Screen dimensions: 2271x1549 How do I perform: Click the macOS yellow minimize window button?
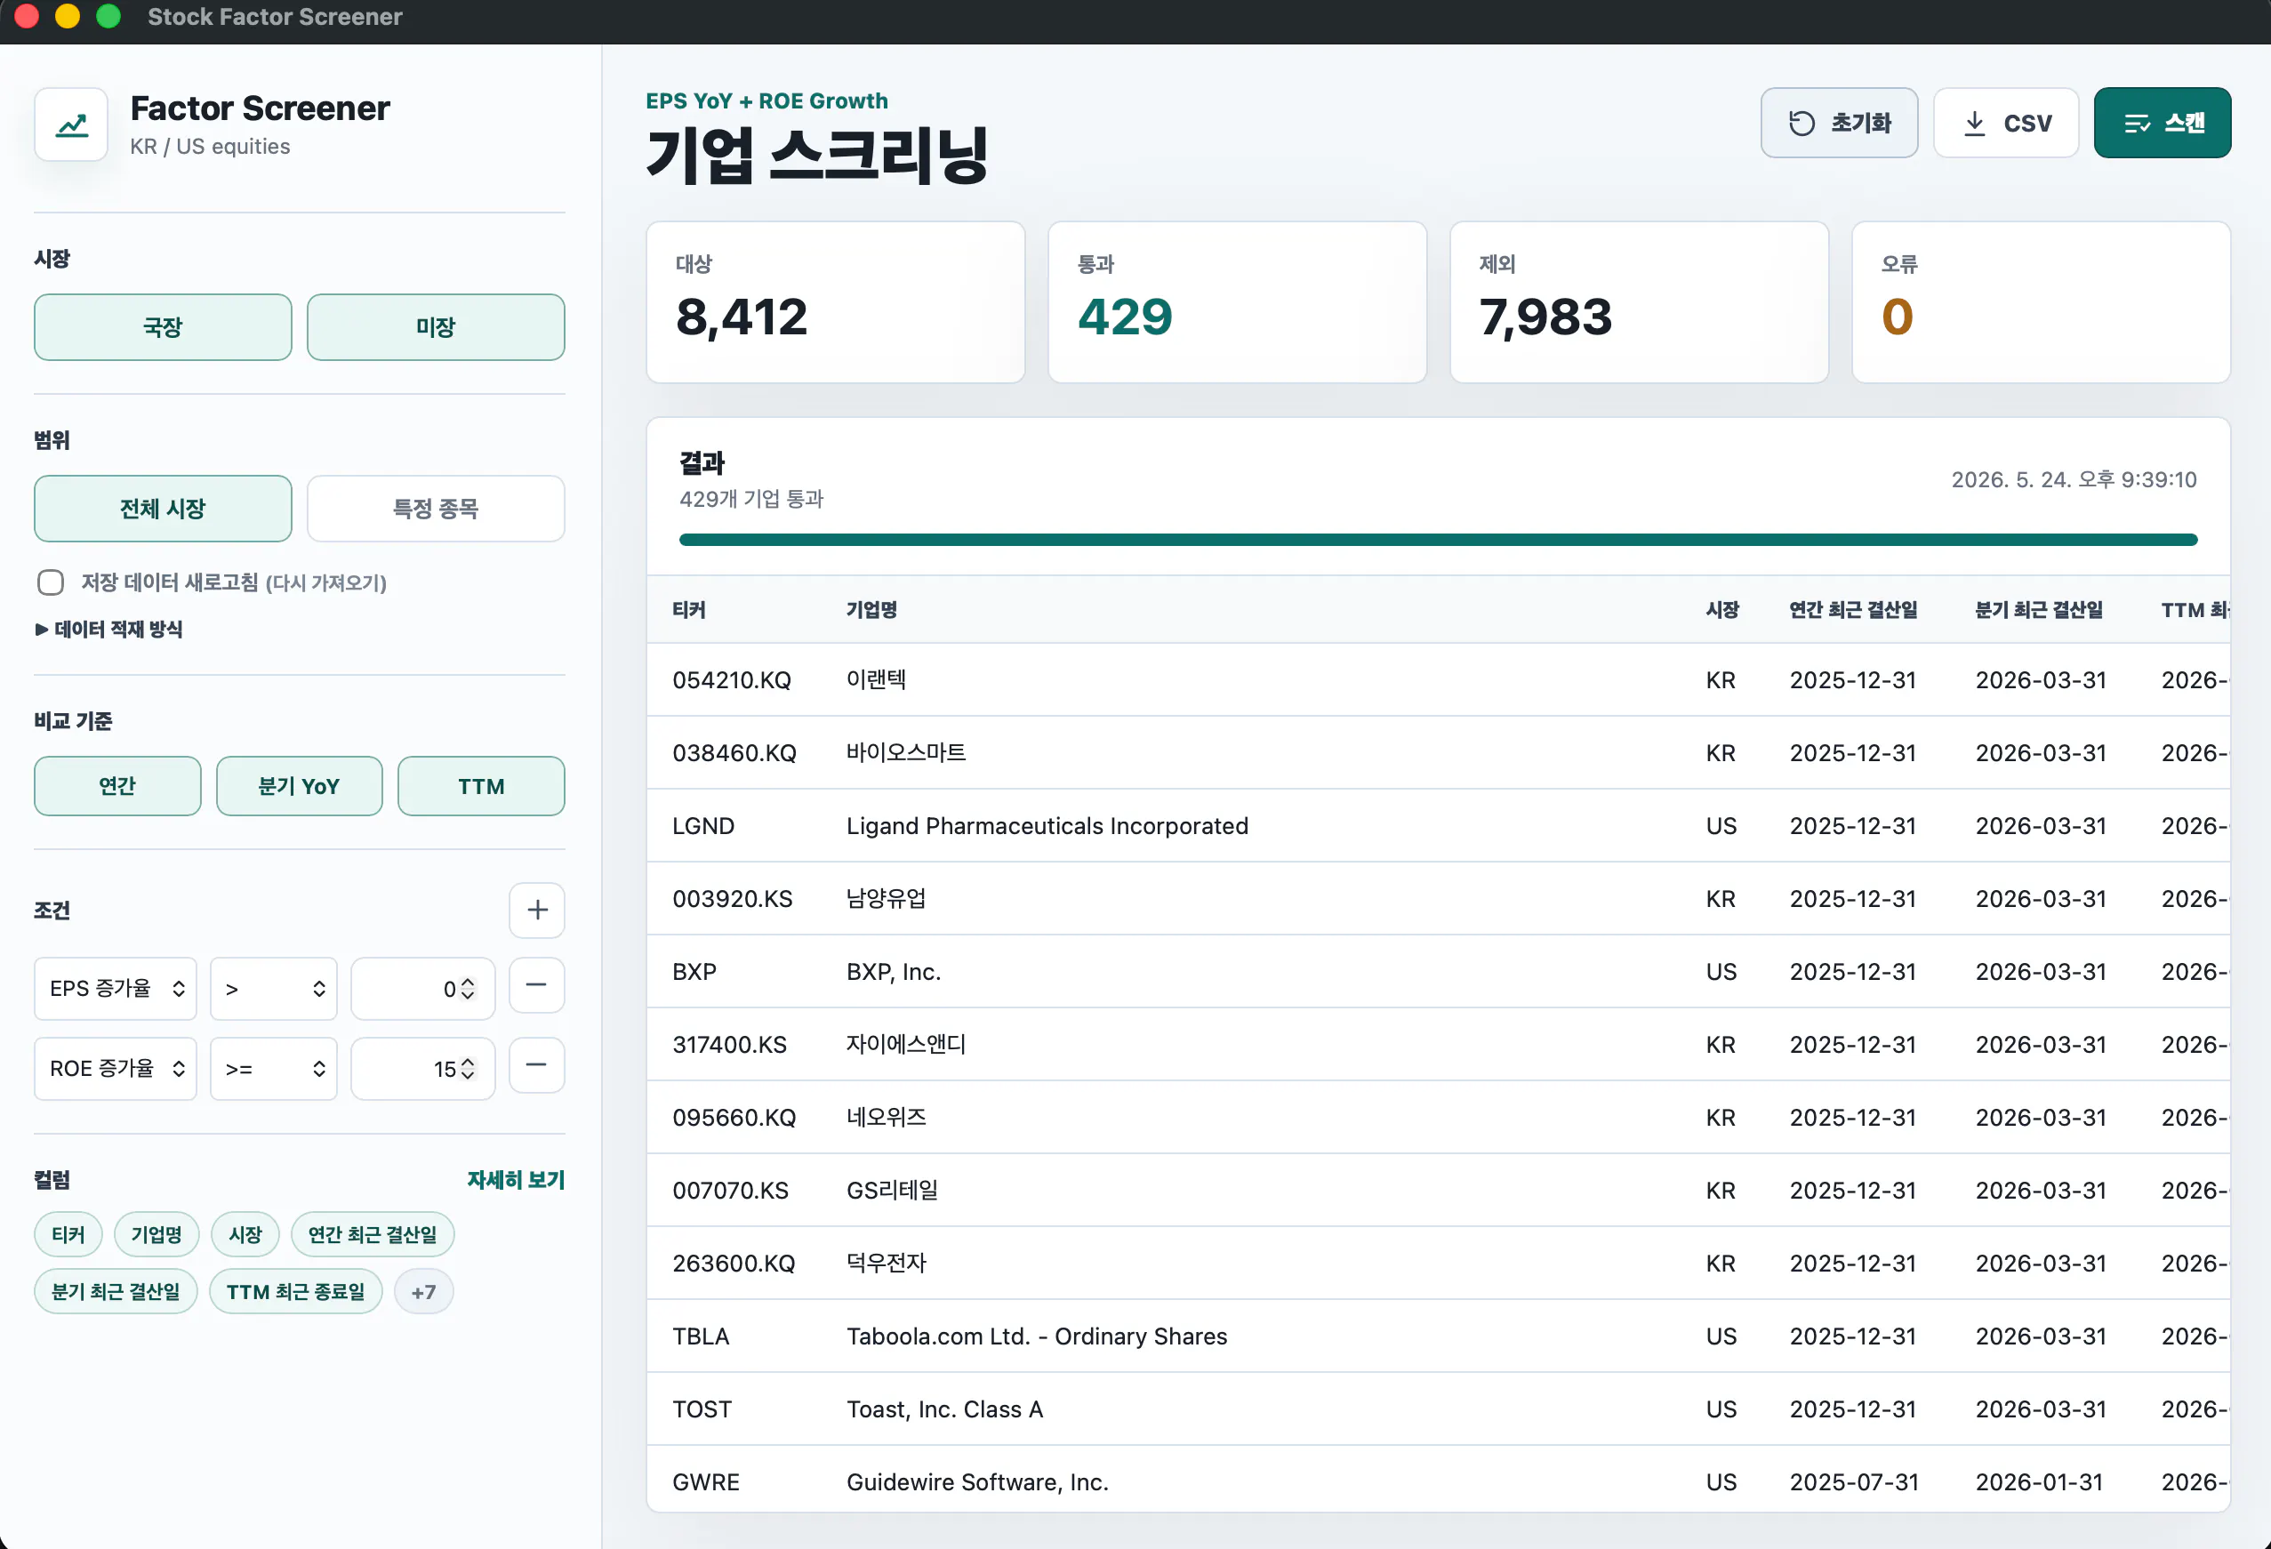[x=68, y=17]
